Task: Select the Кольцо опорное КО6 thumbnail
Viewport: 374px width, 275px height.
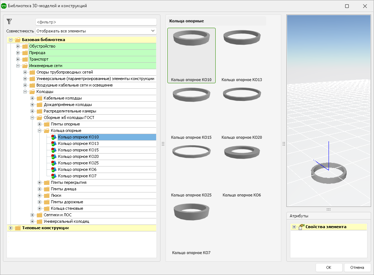Action: point(242,169)
